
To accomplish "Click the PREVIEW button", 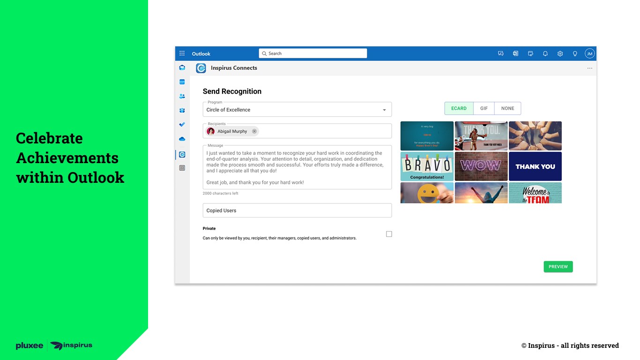I will pos(558,267).
